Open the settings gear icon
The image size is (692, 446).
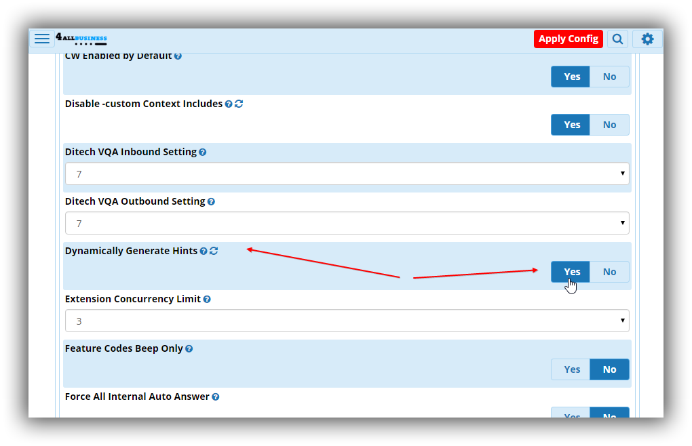pyautogui.click(x=647, y=39)
